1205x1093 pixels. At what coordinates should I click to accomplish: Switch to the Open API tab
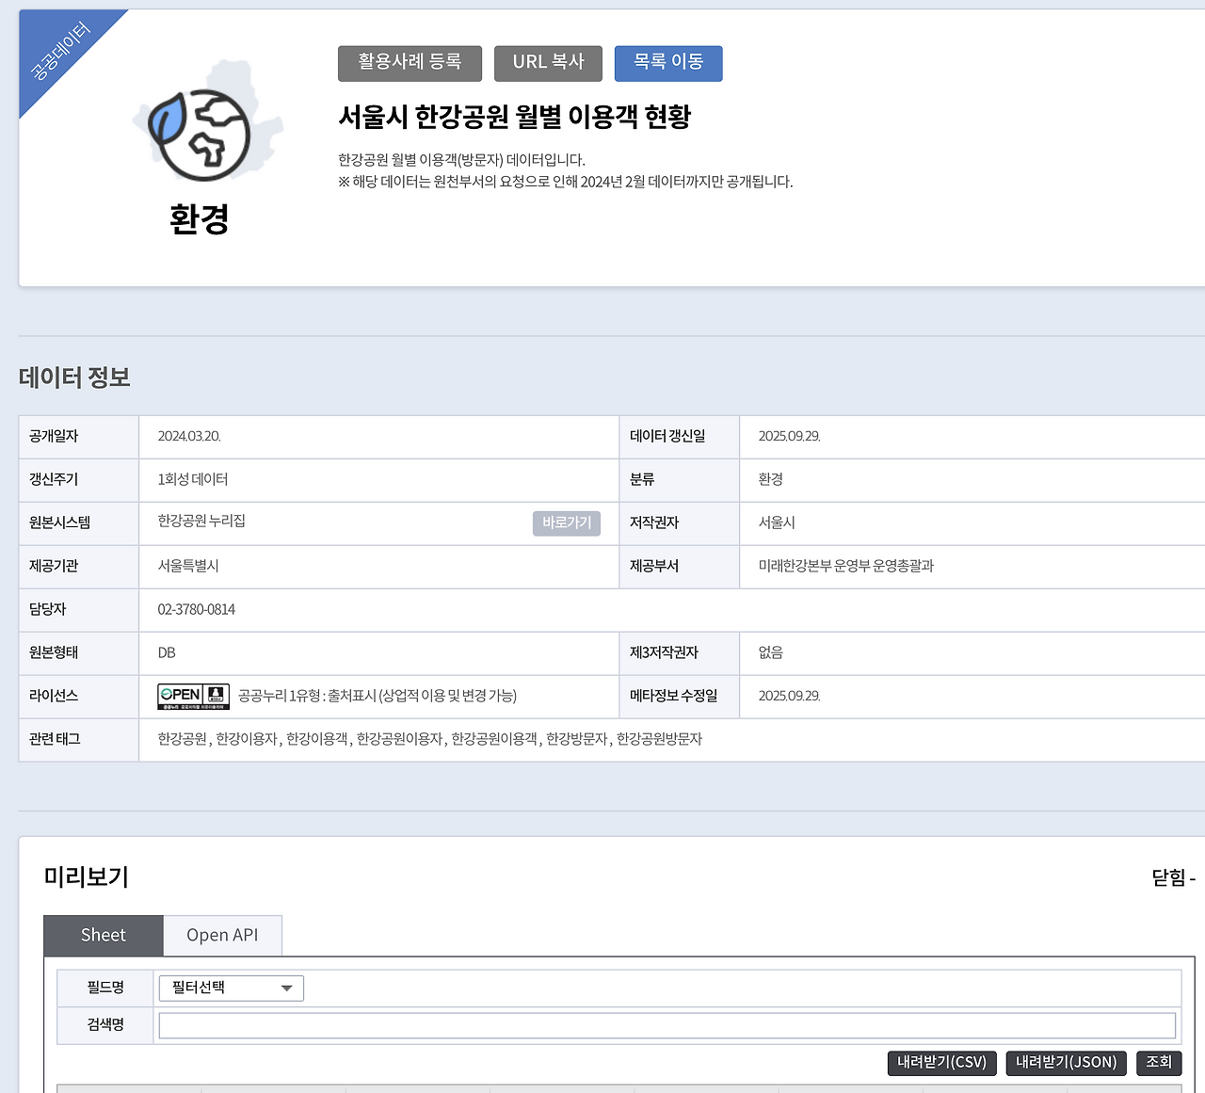coord(222,935)
